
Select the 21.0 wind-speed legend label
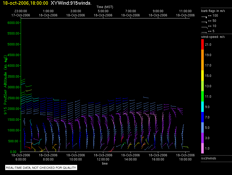pyautogui.click(x=208, y=45)
